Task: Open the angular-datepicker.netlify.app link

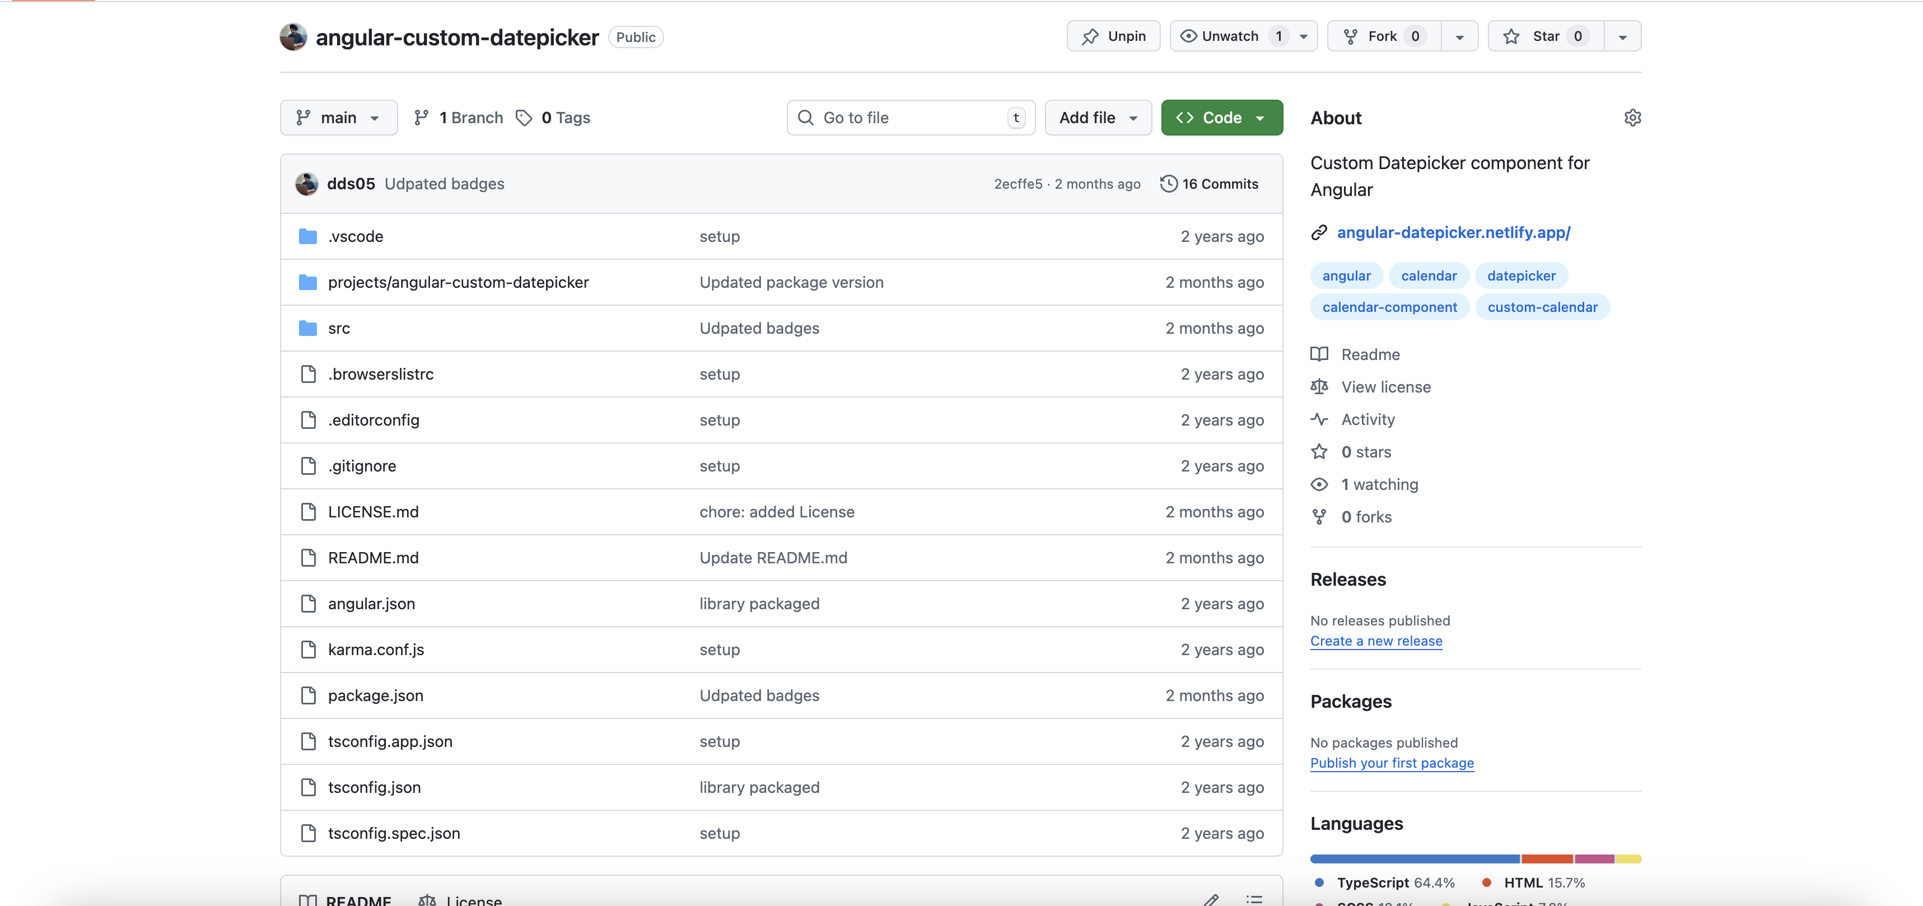Action: 1453,233
